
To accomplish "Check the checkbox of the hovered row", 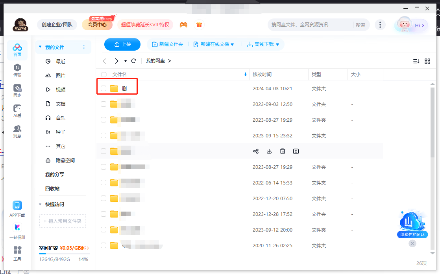I will [103, 151].
